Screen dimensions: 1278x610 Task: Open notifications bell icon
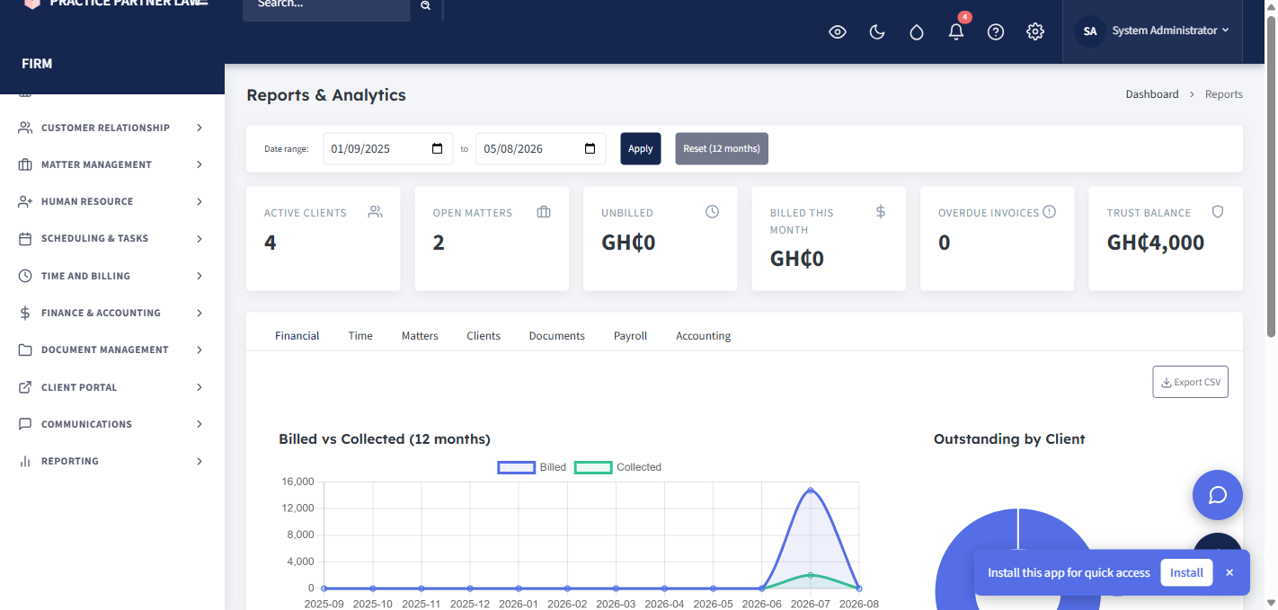click(956, 31)
